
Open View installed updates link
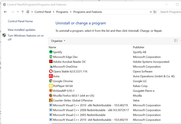point(21,30)
